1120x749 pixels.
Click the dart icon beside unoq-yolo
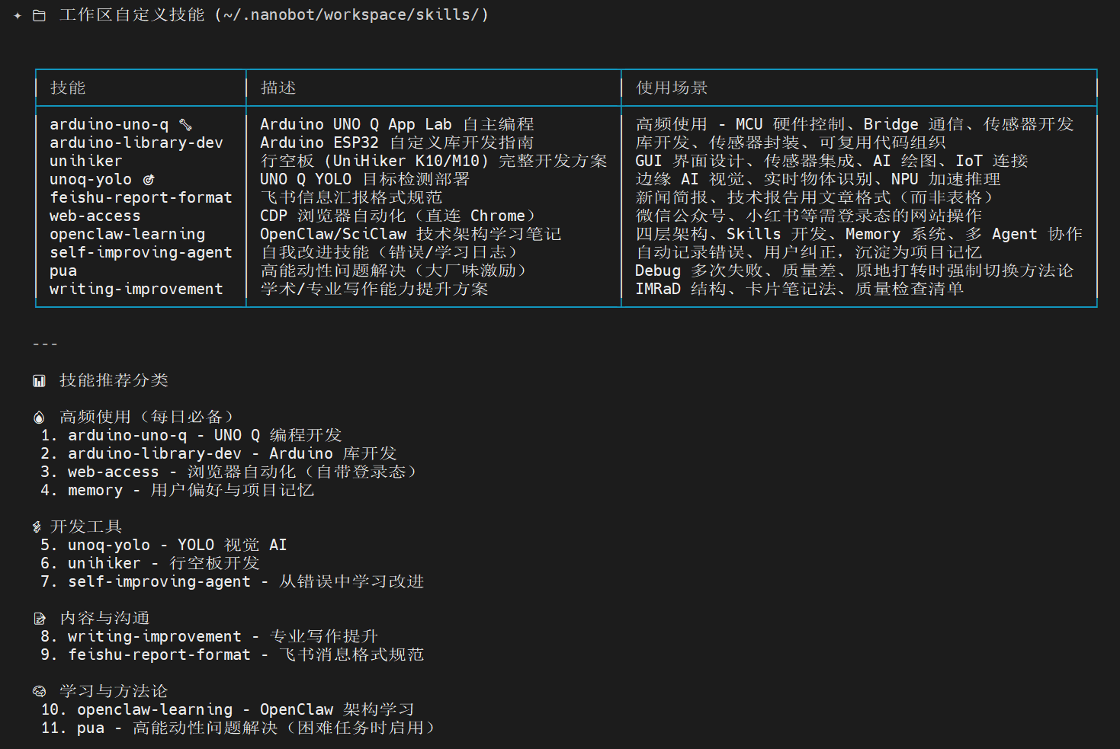coord(148,178)
